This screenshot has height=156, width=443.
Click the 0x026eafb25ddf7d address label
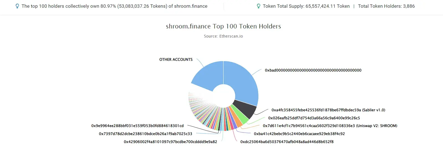click(314, 118)
